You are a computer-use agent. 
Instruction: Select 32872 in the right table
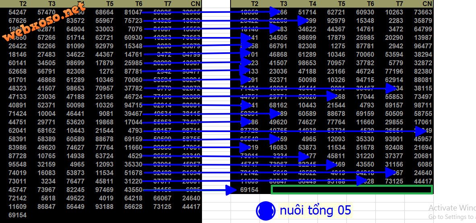pos(422,63)
